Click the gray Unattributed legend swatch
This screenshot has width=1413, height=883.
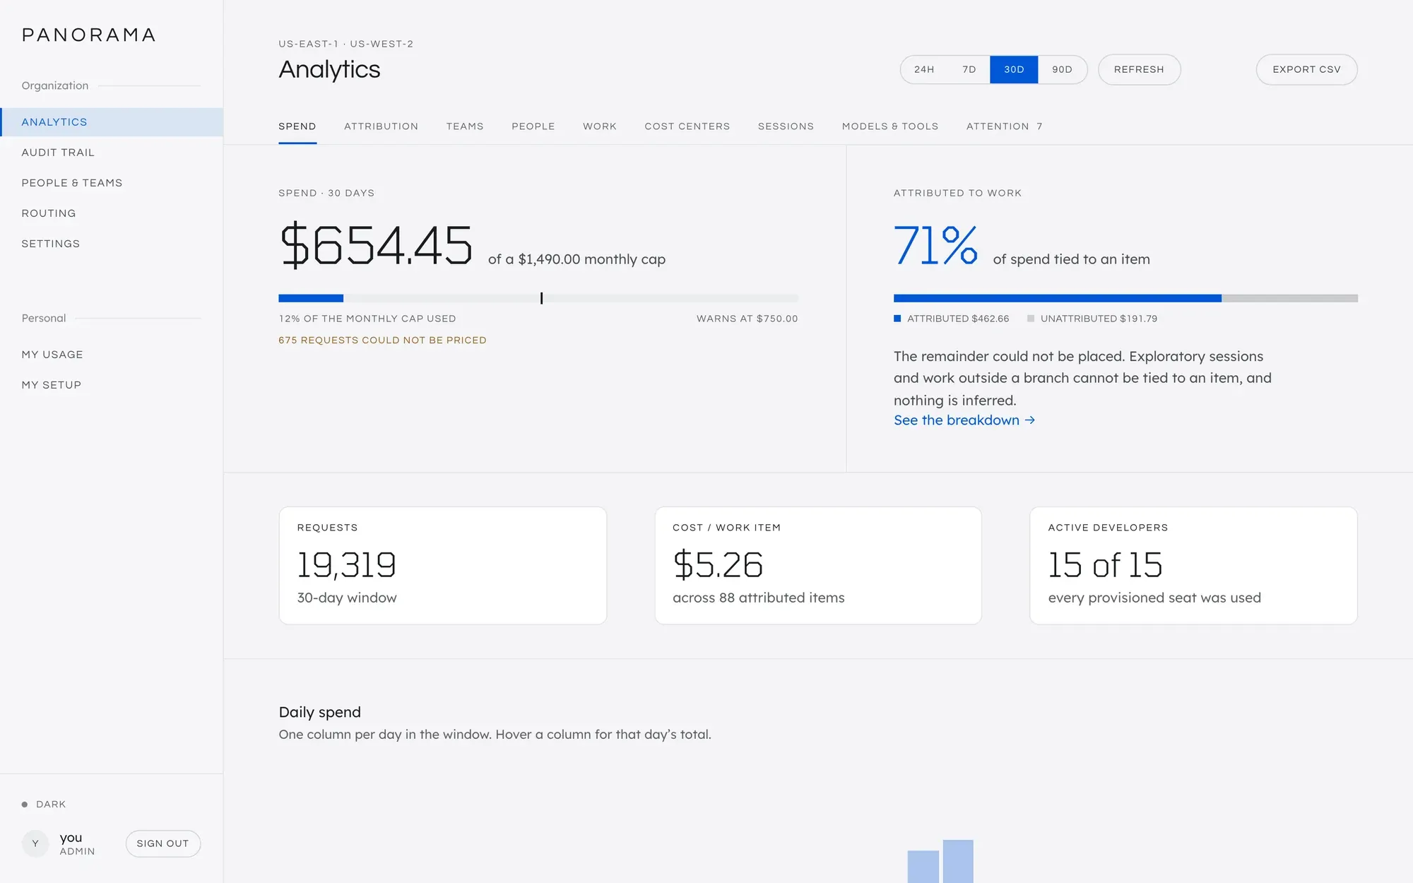pyautogui.click(x=1031, y=319)
